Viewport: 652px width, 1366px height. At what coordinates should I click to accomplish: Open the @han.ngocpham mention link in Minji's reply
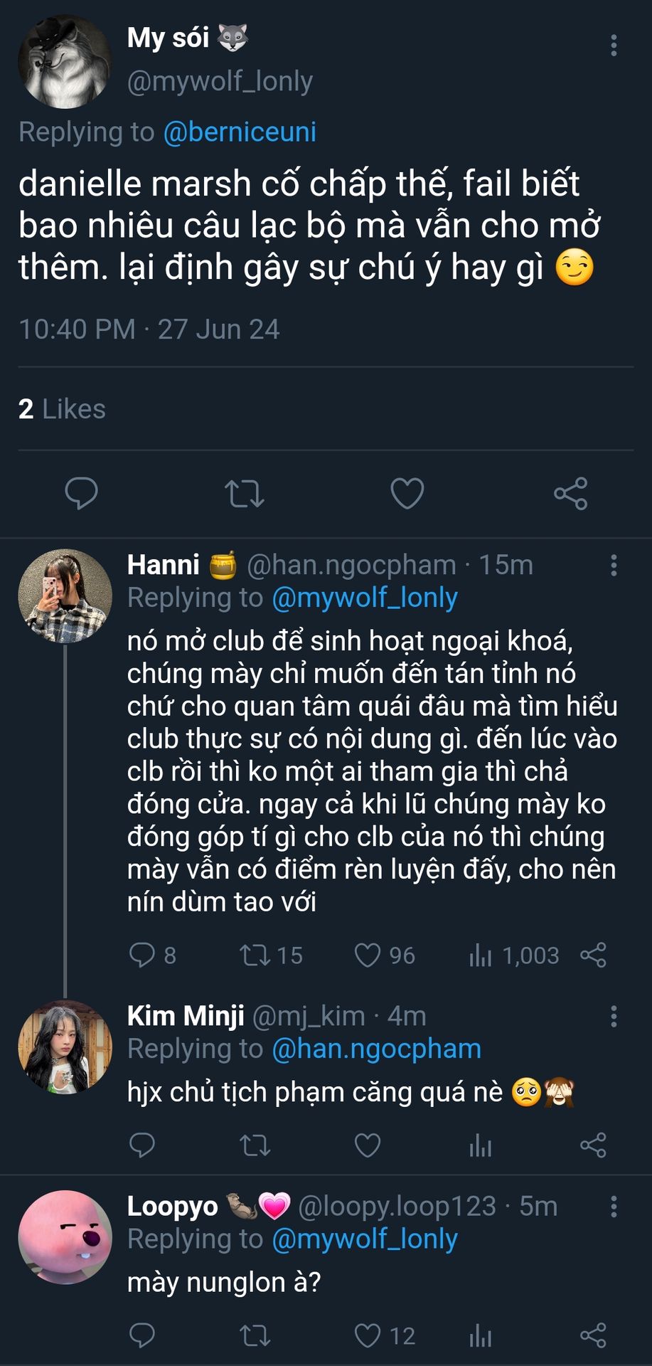376,1049
